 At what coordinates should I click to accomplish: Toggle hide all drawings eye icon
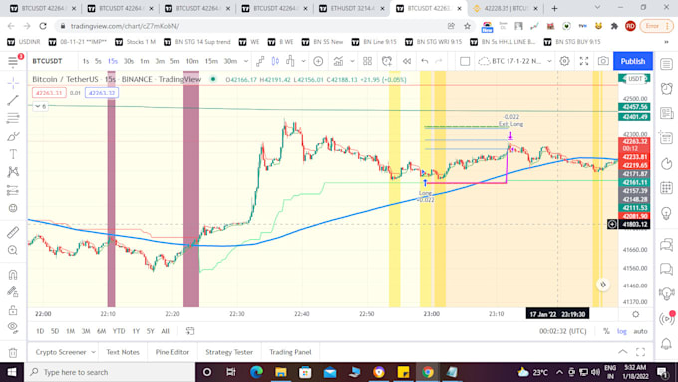click(13, 327)
